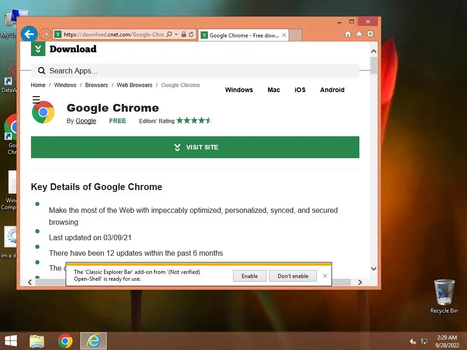This screenshot has height=350, width=467.
Task: Go to Home breadcrumb
Action: pos(38,85)
